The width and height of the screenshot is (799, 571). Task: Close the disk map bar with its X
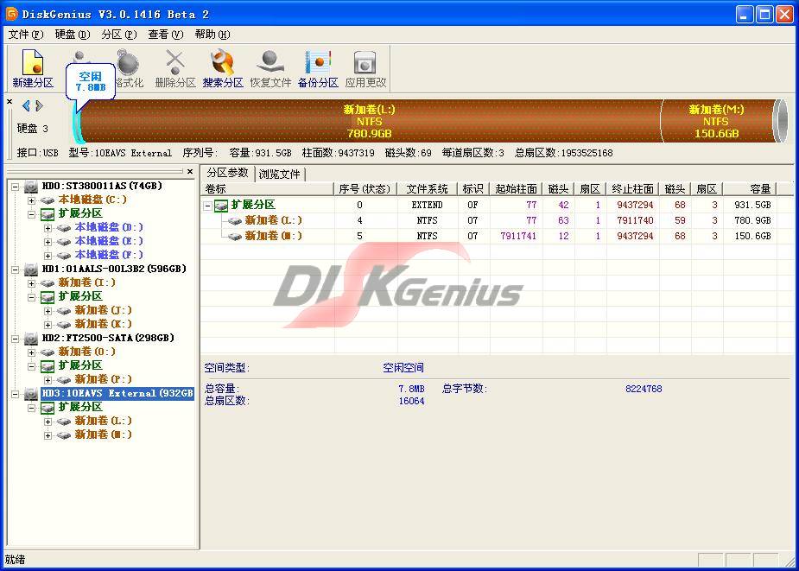(10, 102)
